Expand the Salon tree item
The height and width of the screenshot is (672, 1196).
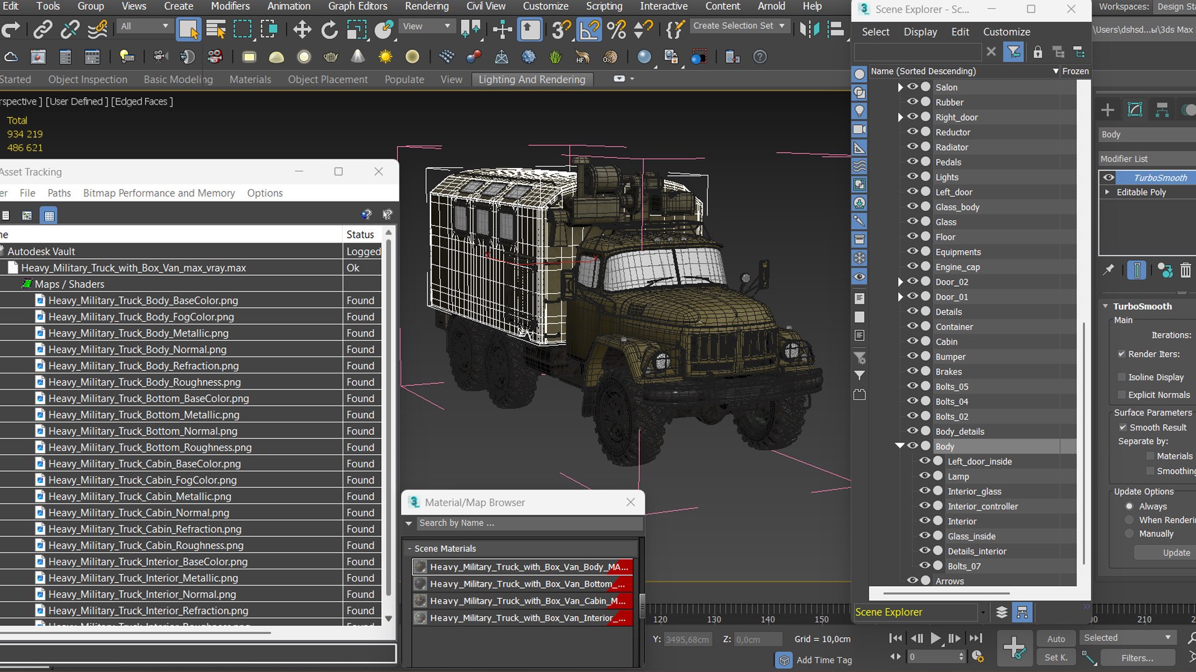coord(900,88)
